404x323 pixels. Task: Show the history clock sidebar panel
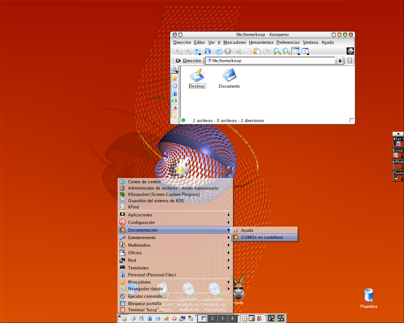click(x=175, y=86)
